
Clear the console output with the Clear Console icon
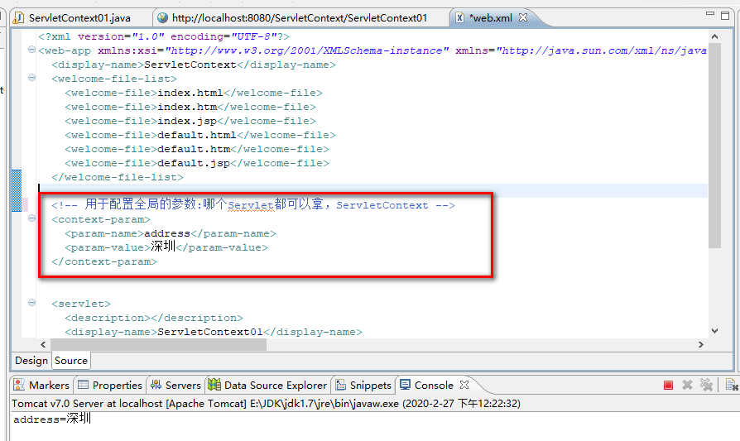pyautogui.click(x=732, y=385)
